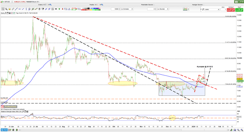This screenshot has height=132, width=244.
Task: Click the green Kauf buy price button
Action: [239, 10]
